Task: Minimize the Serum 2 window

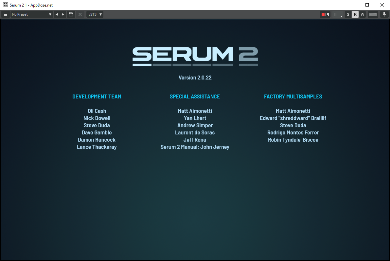Action: (x=352, y=5)
